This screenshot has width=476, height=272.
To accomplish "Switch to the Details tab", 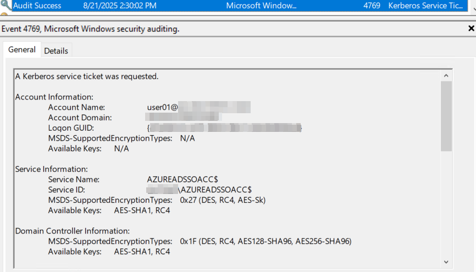I will click(56, 51).
